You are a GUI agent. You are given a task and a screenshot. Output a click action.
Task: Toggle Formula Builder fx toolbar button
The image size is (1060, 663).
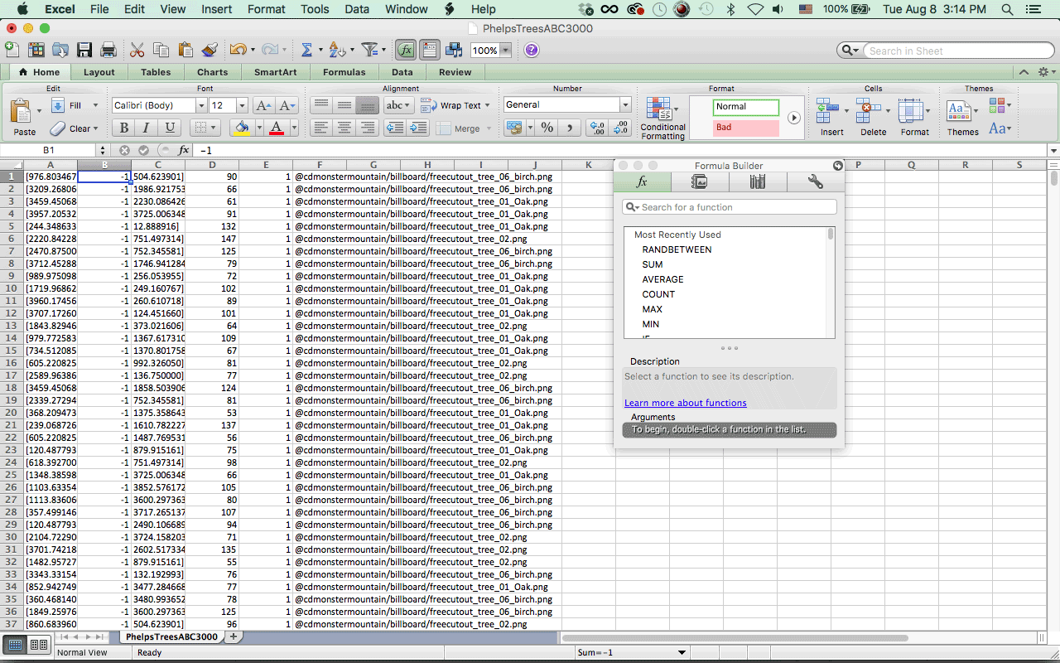(406, 50)
